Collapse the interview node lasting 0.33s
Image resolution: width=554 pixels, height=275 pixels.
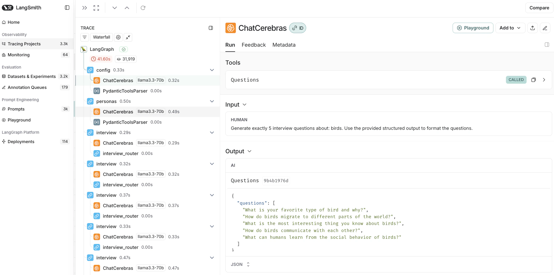coord(212,227)
